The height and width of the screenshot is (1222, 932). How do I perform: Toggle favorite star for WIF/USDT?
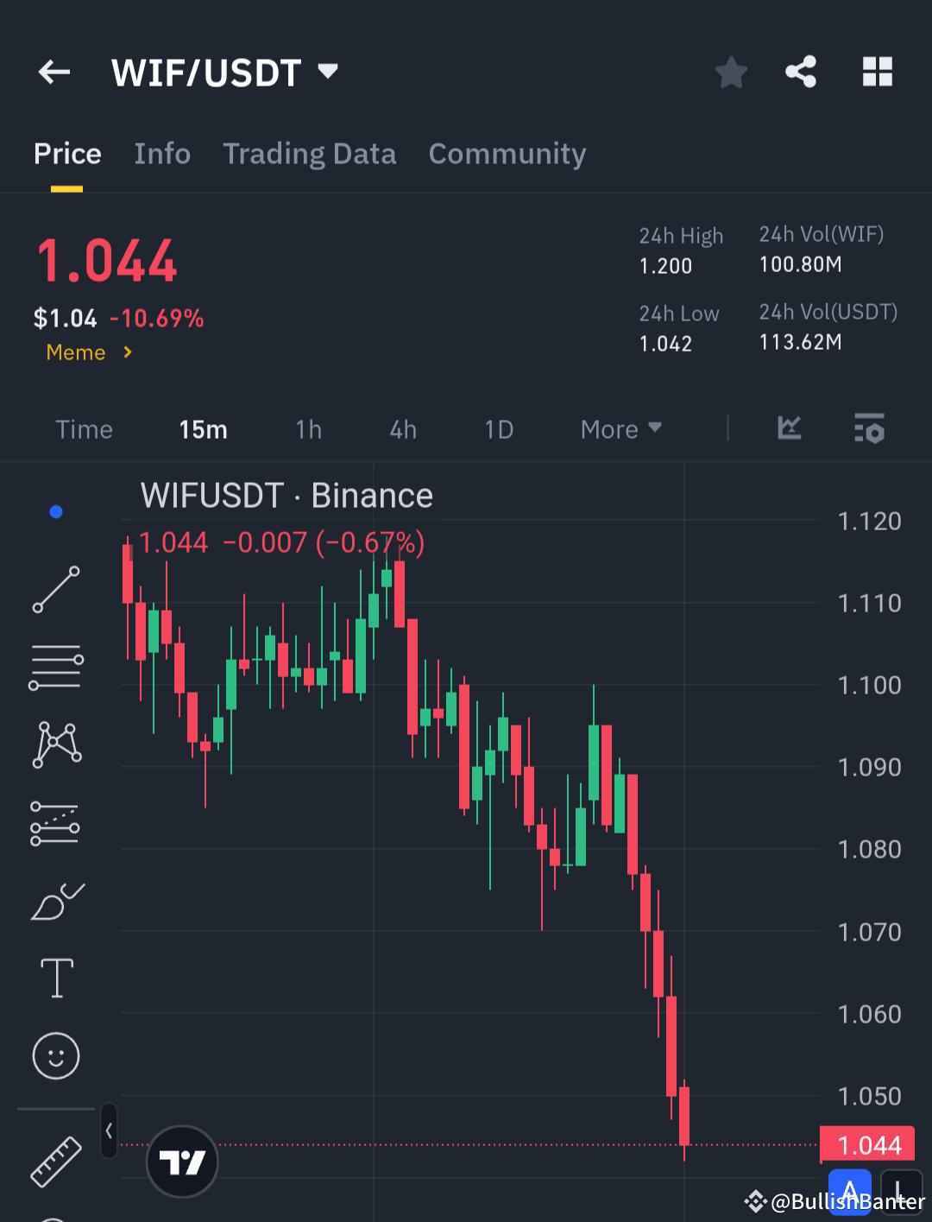click(x=731, y=73)
